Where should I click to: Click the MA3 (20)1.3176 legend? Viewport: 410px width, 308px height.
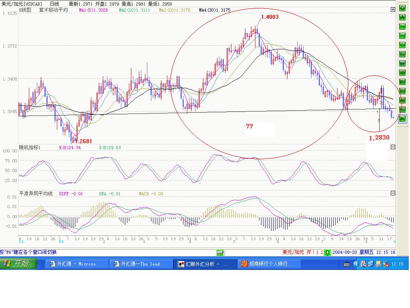[x=175, y=10]
